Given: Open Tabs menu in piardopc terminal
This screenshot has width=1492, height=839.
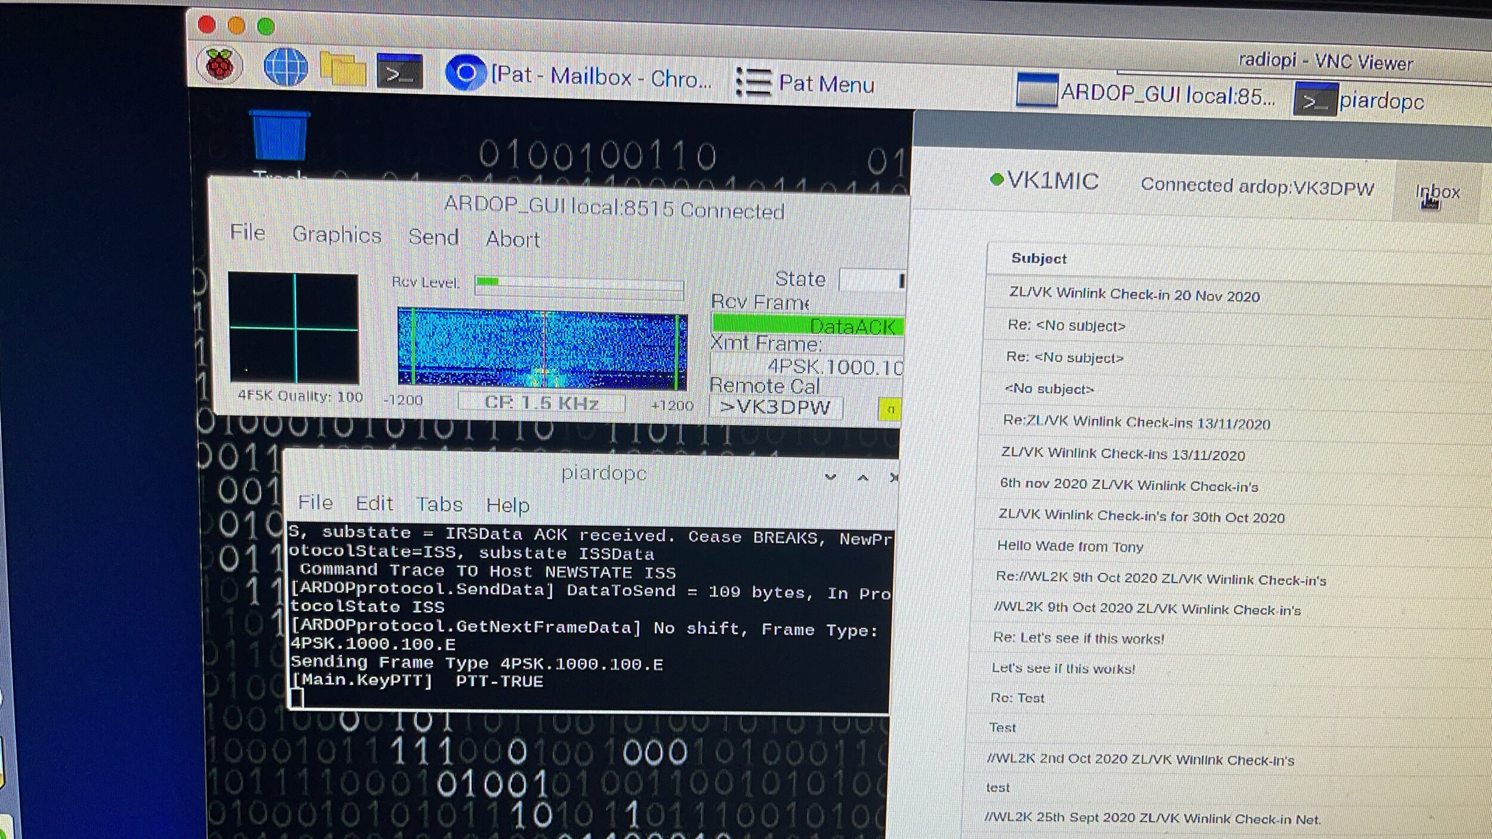Looking at the screenshot, I should (x=439, y=505).
